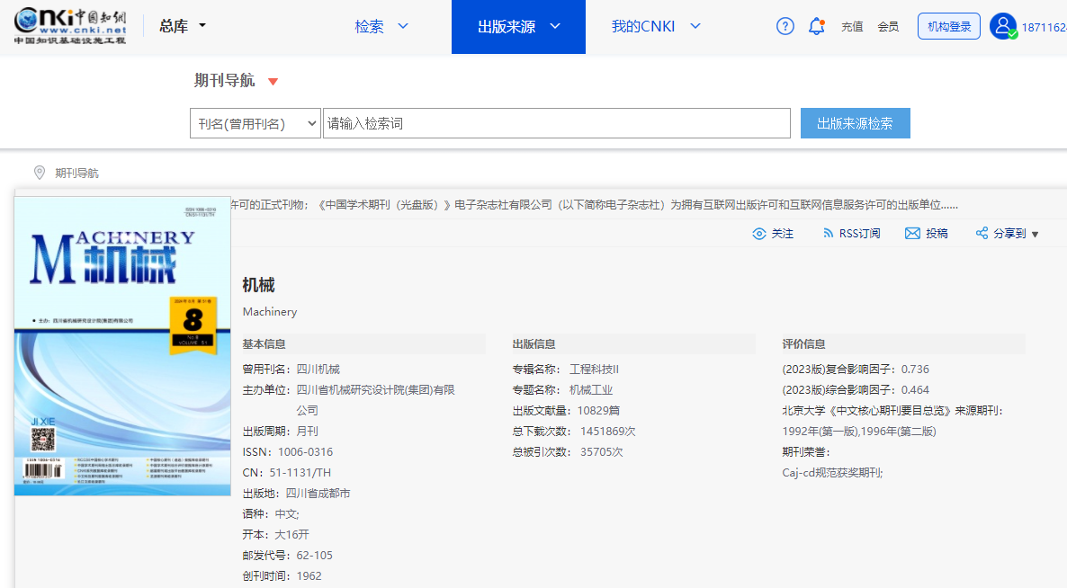Open the 期刊导航 red triangle dropdown

[273, 82]
